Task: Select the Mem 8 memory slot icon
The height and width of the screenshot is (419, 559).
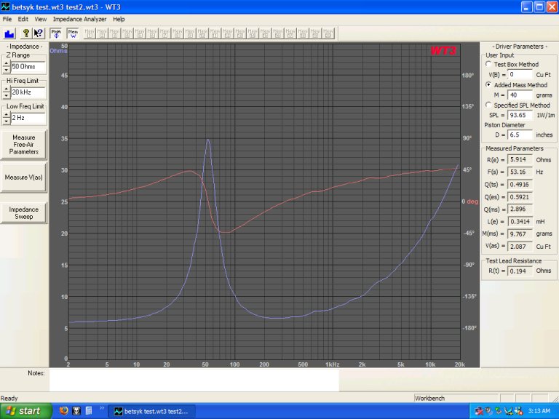Action: pos(178,34)
